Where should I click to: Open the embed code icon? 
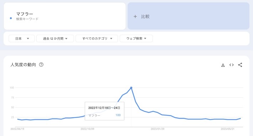(232, 65)
